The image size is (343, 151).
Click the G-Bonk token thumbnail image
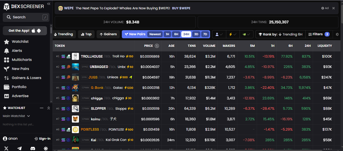coord(75,88)
